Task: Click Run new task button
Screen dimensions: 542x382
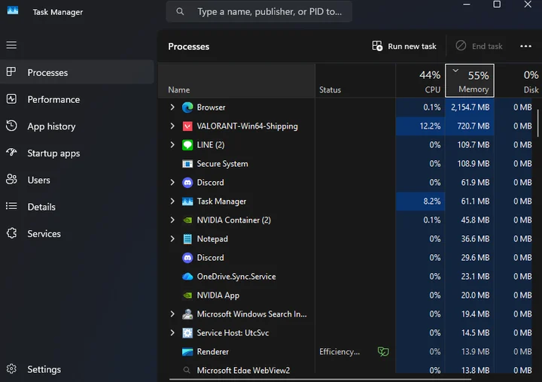Action: tap(404, 46)
